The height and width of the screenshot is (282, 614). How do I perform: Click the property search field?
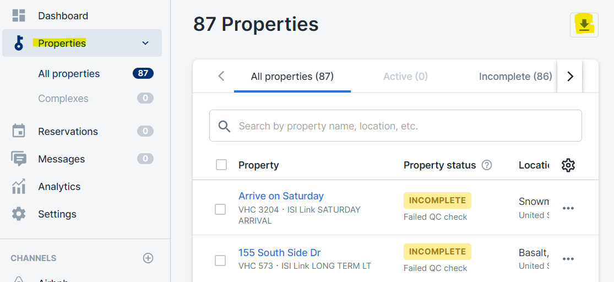[395, 126]
